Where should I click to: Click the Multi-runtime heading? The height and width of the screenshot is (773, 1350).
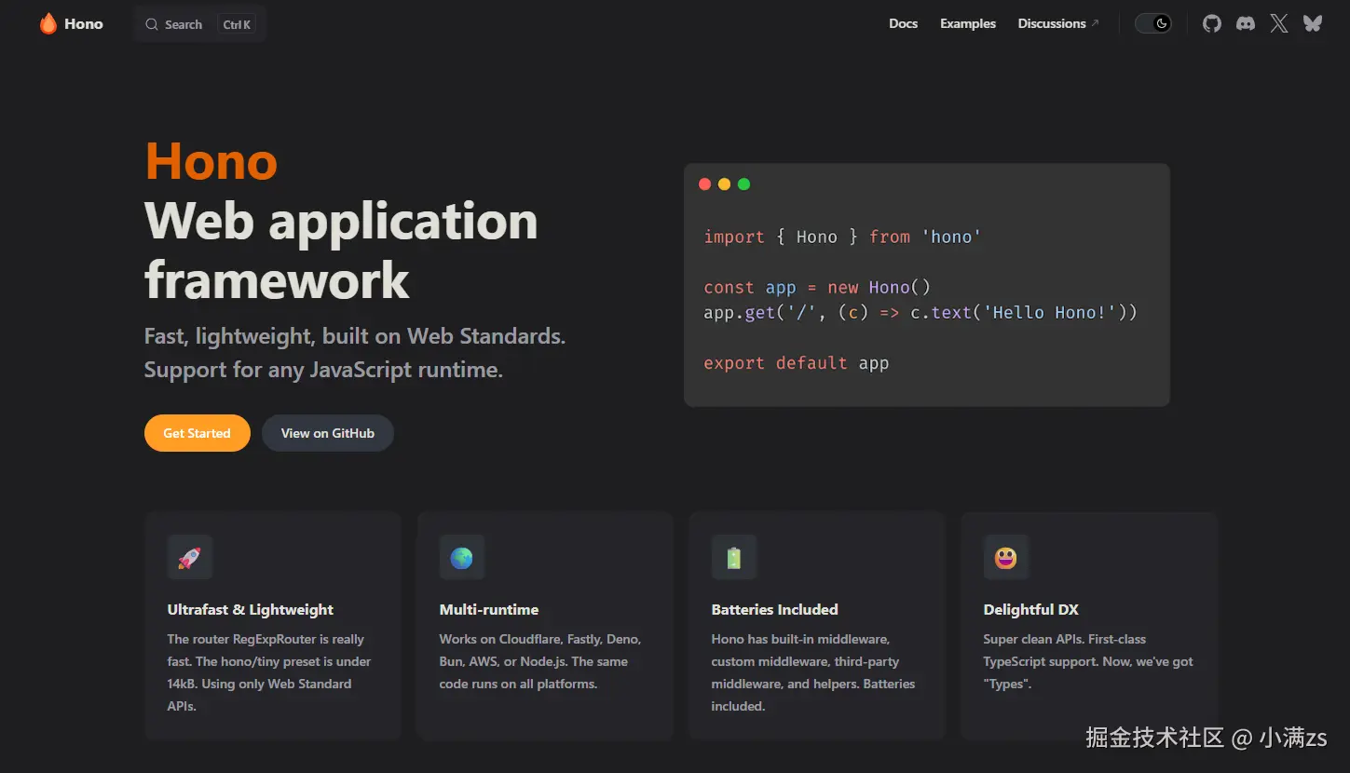pos(489,609)
